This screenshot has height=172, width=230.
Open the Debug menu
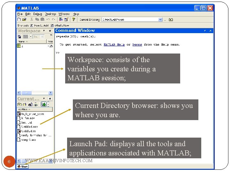[x=38, y=14]
